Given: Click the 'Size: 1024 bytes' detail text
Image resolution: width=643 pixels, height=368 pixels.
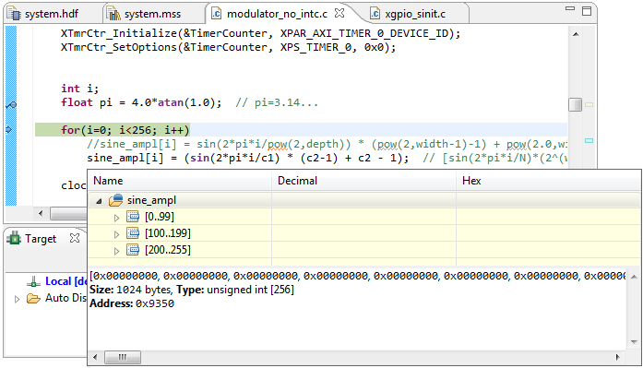Looking at the screenshot, I should [130, 290].
